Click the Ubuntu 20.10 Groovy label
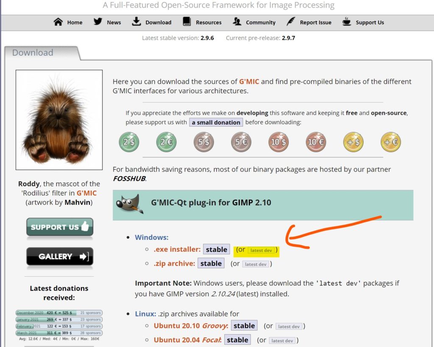The height and width of the screenshot is (347, 434). pos(191,326)
